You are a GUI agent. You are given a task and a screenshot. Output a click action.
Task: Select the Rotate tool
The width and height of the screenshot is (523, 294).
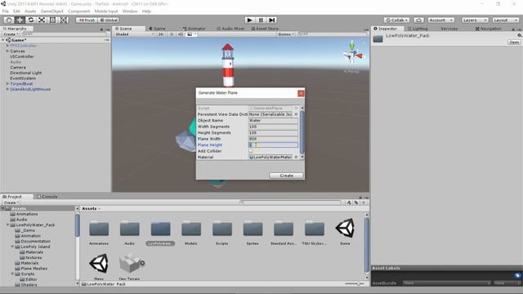pos(31,20)
